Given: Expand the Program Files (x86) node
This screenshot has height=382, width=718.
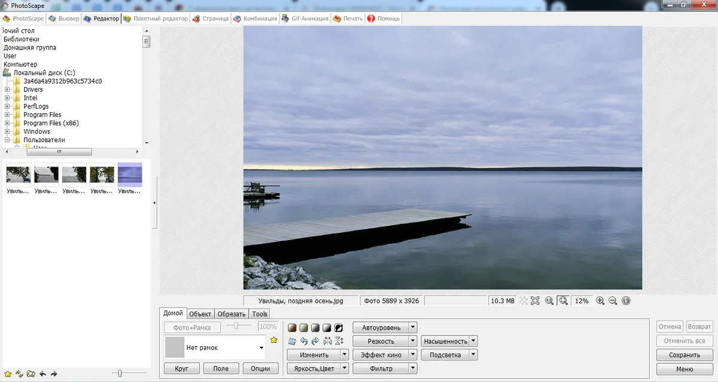Looking at the screenshot, I should click(x=7, y=123).
